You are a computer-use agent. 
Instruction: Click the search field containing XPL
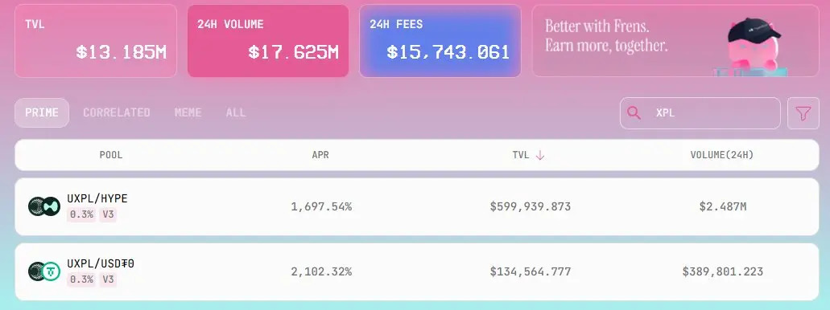point(700,113)
